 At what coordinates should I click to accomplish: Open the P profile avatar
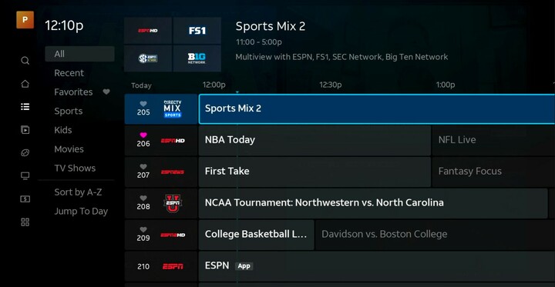click(25, 20)
